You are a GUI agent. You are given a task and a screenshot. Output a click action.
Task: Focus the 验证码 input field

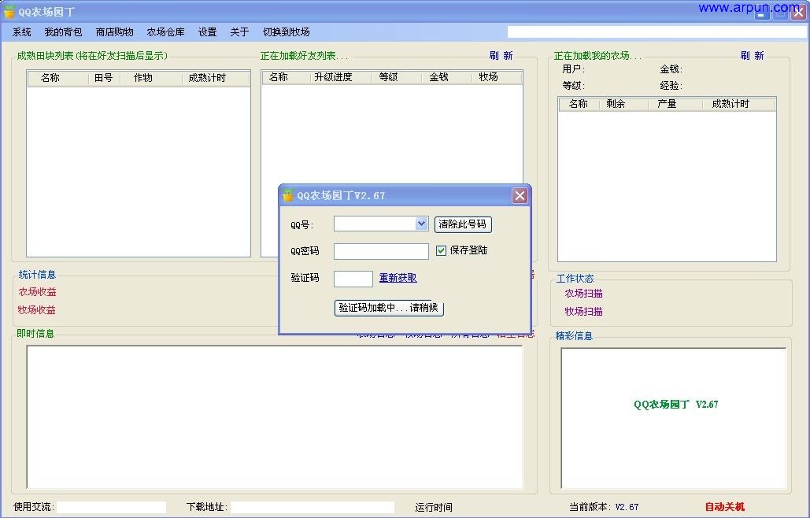click(x=353, y=279)
